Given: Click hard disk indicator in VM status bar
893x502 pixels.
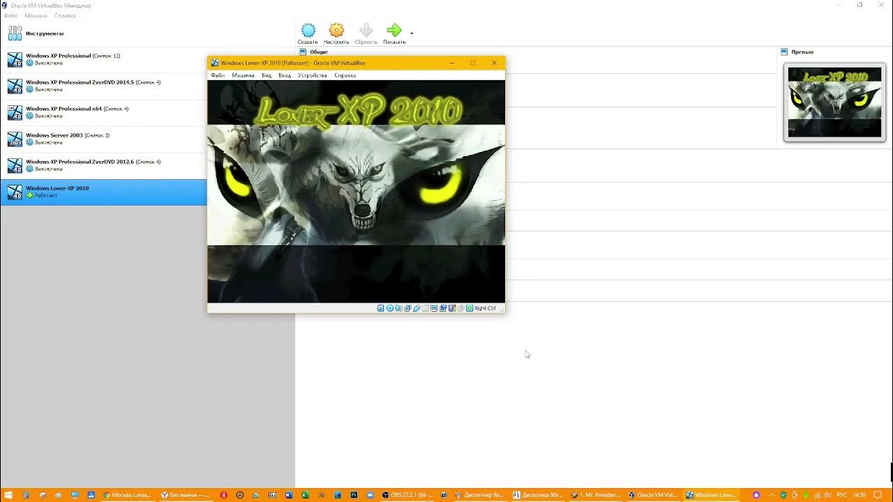Looking at the screenshot, I should pyautogui.click(x=381, y=308).
